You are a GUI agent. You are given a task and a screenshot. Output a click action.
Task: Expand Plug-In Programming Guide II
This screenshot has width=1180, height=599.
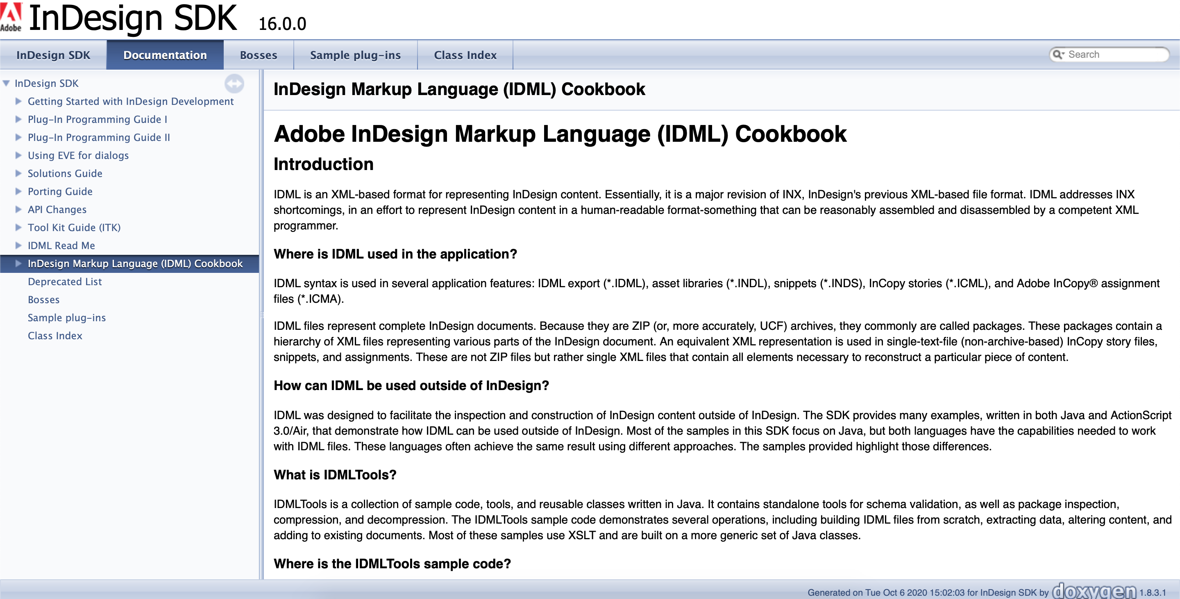coord(18,137)
